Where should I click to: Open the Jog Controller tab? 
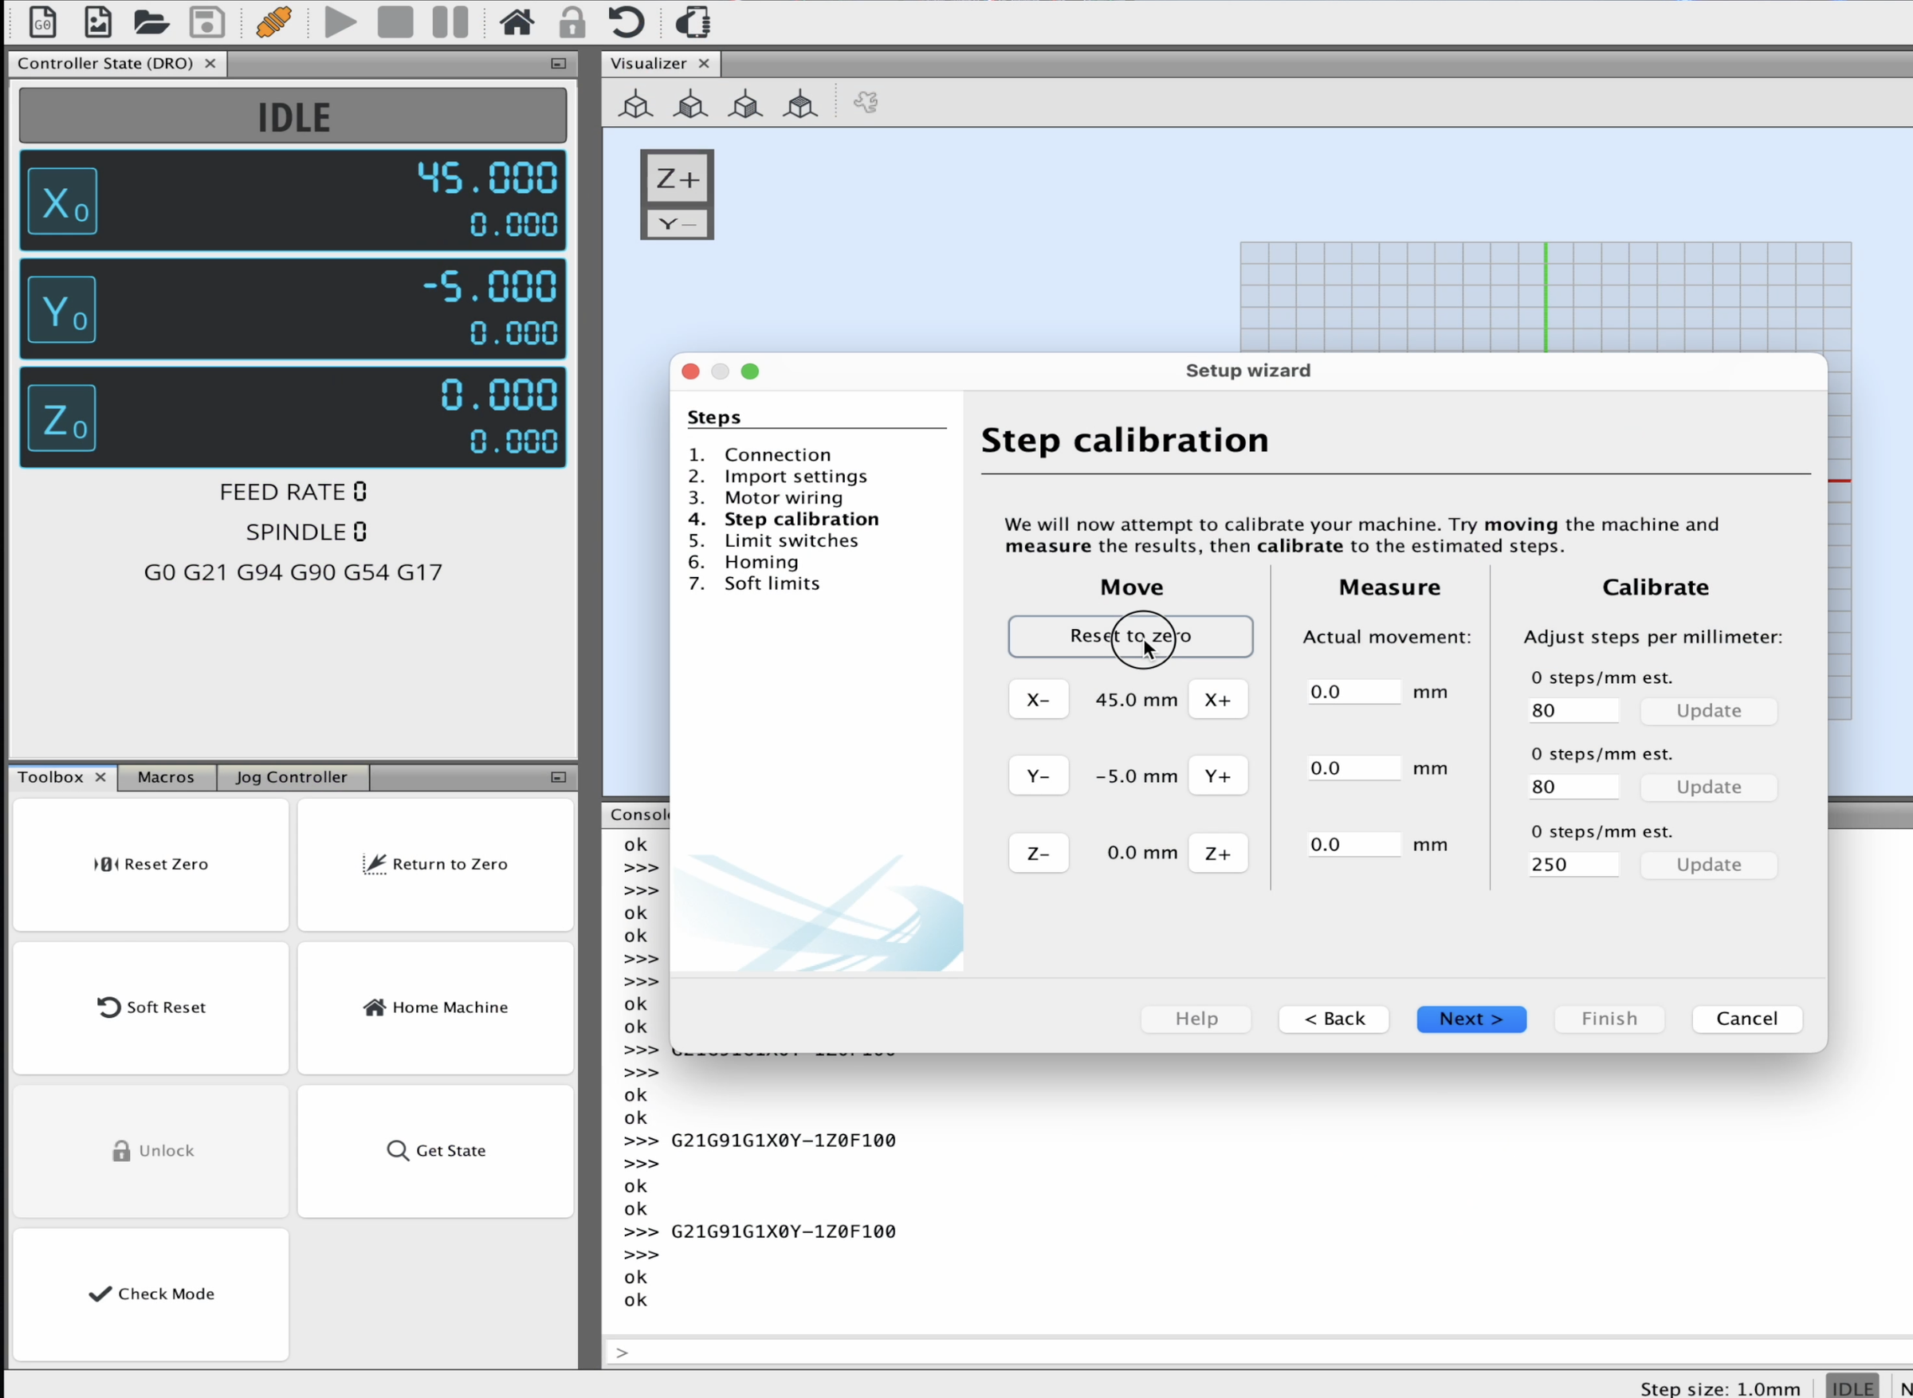(x=291, y=777)
